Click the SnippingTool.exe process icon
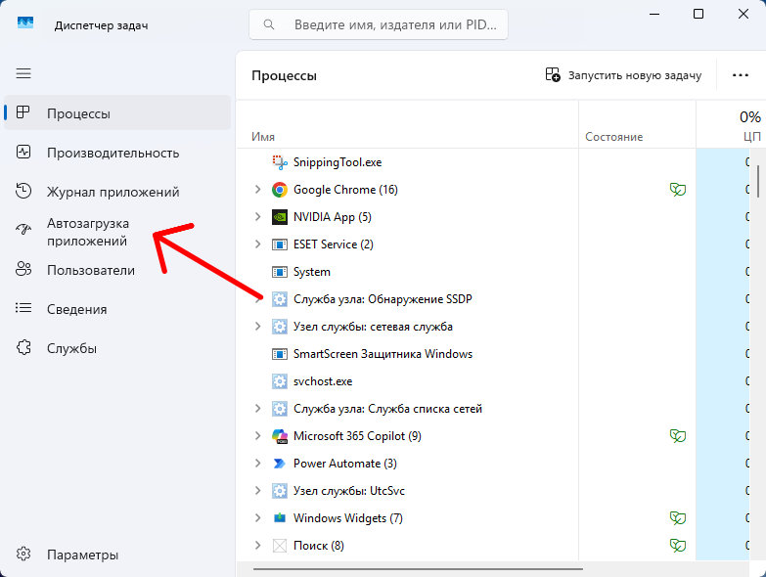Image resolution: width=766 pixels, height=577 pixels. pyautogui.click(x=280, y=162)
